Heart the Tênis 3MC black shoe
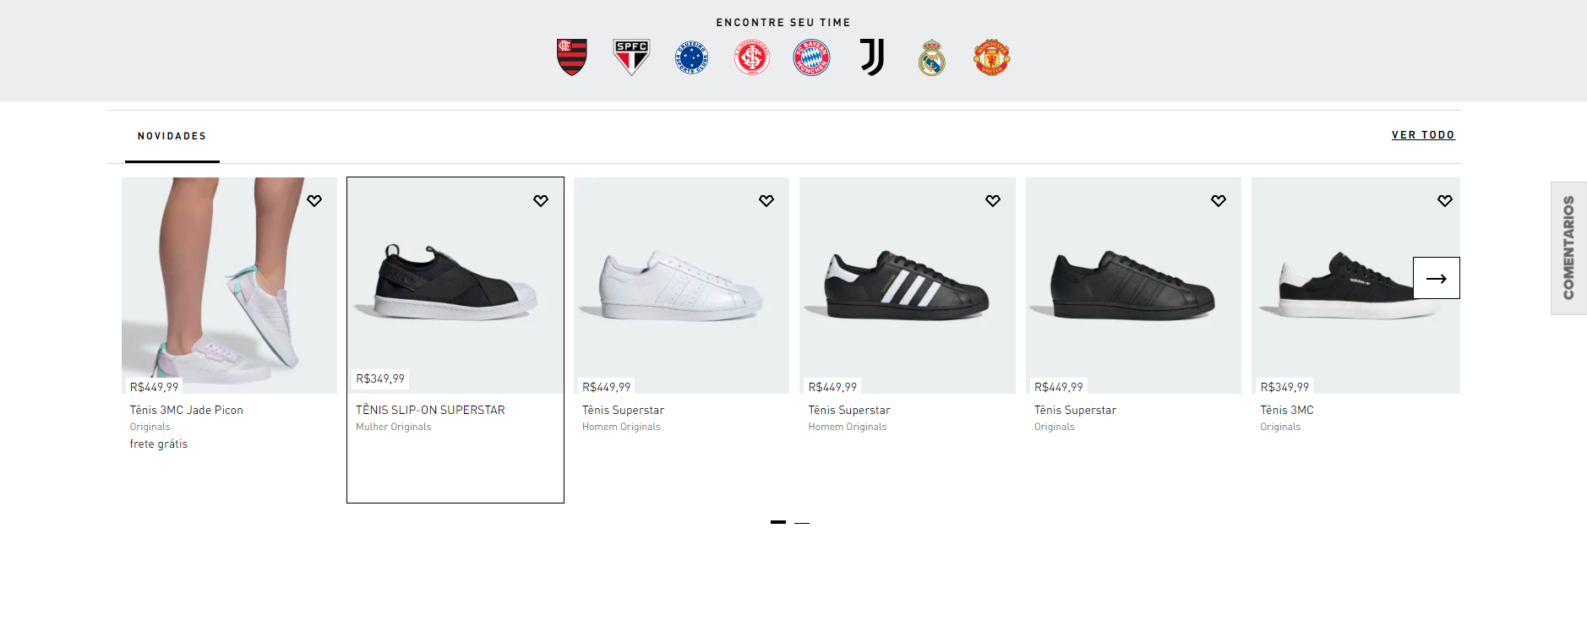1587x637 pixels. [1445, 201]
